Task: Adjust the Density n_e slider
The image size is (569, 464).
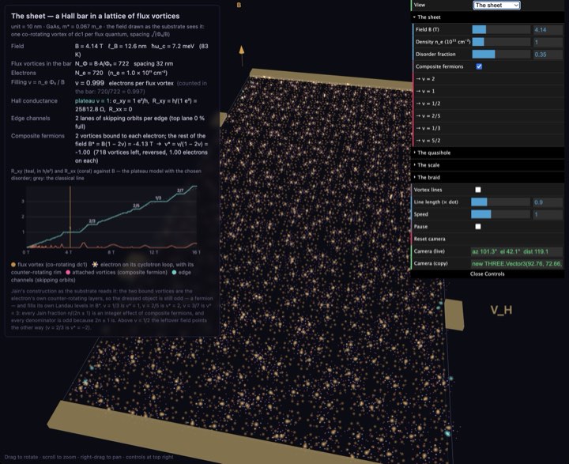Action: [x=501, y=42]
